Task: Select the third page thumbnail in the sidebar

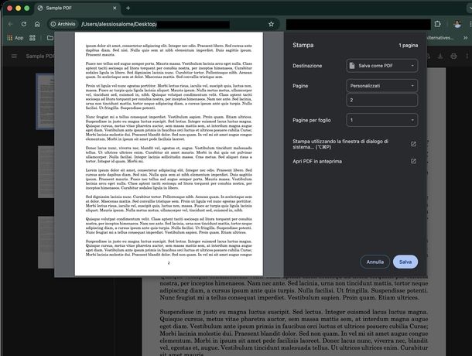Action: [x=46, y=242]
